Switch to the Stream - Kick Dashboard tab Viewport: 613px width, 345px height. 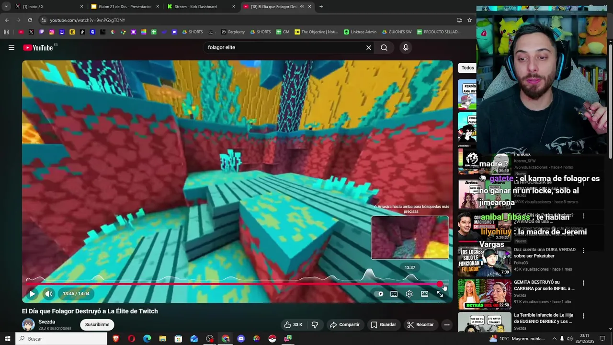coord(201,7)
